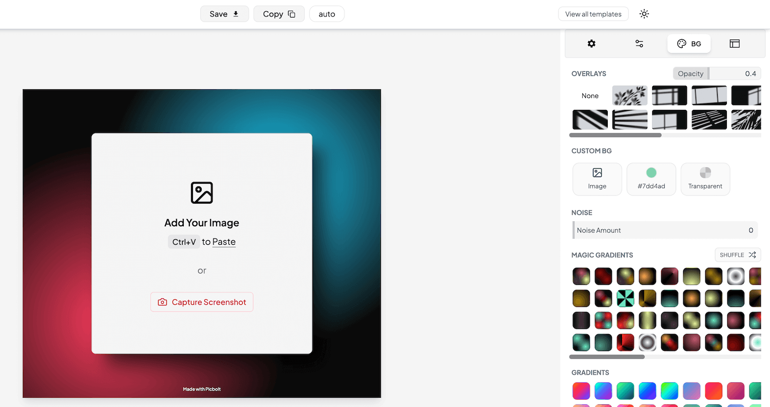The image size is (770, 407).
Task: Apply the leafy branch shadow overlay
Action: (630, 95)
